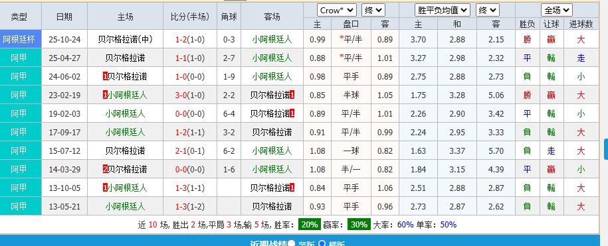Open the 1-0(0-0) score on 24-06-02
Image resolution: width=608 pixels, height=246 pixels.
tap(190, 77)
